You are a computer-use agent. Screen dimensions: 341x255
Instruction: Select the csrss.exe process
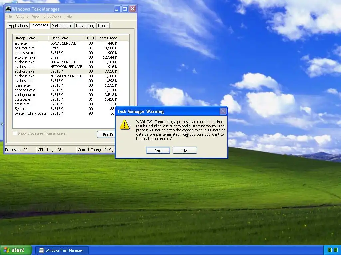coord(66,99)
